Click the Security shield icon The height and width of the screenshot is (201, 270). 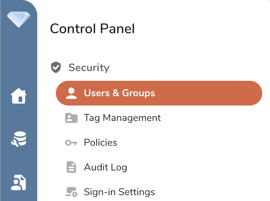(56, 68)
